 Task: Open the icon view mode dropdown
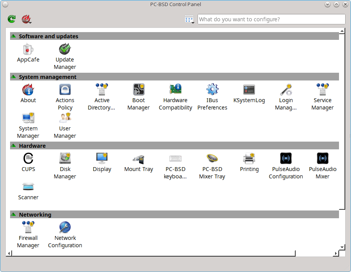[x=189, y=19]
